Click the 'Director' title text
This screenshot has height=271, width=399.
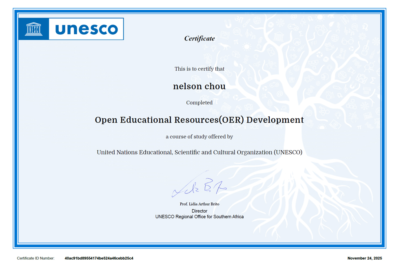coord(199,211)
